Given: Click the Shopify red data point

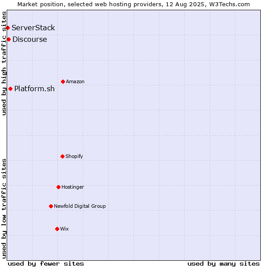Looking at the screenshot, I should tap(62, 156).
